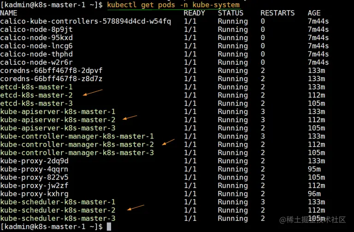The image size is (354, 232).
Task: Click kube-controller-manager-k8s-master-3 pod name
Action: coord(77,153)
